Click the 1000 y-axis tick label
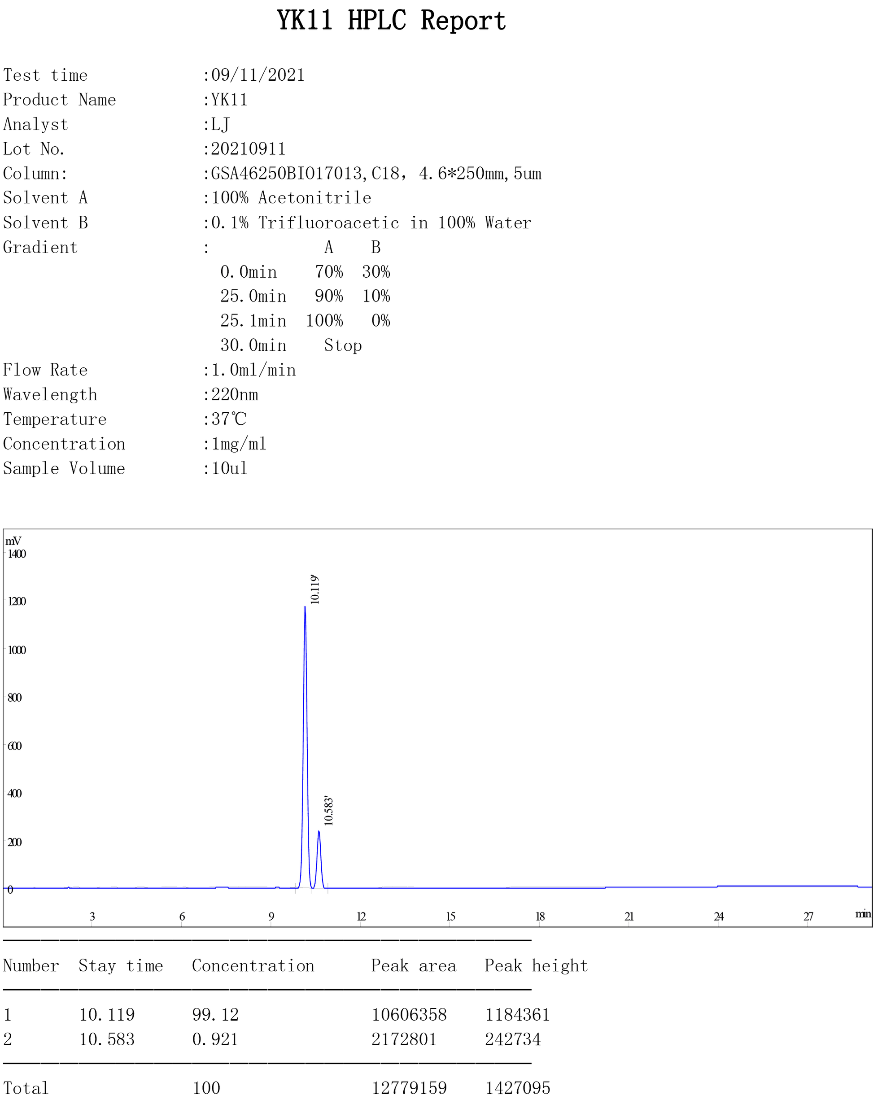 [17, 650]
